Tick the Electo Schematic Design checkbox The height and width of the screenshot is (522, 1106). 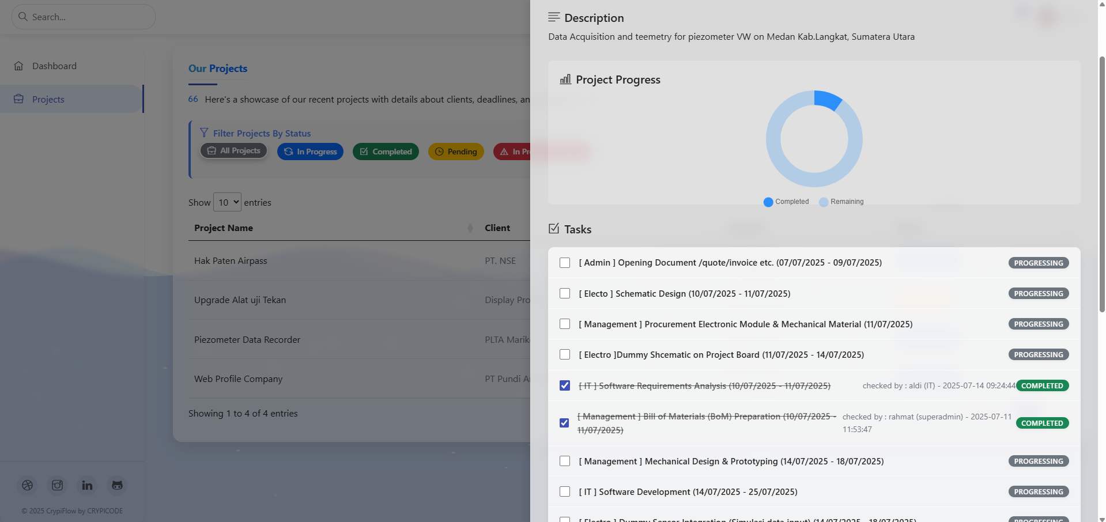pos(565,293)
